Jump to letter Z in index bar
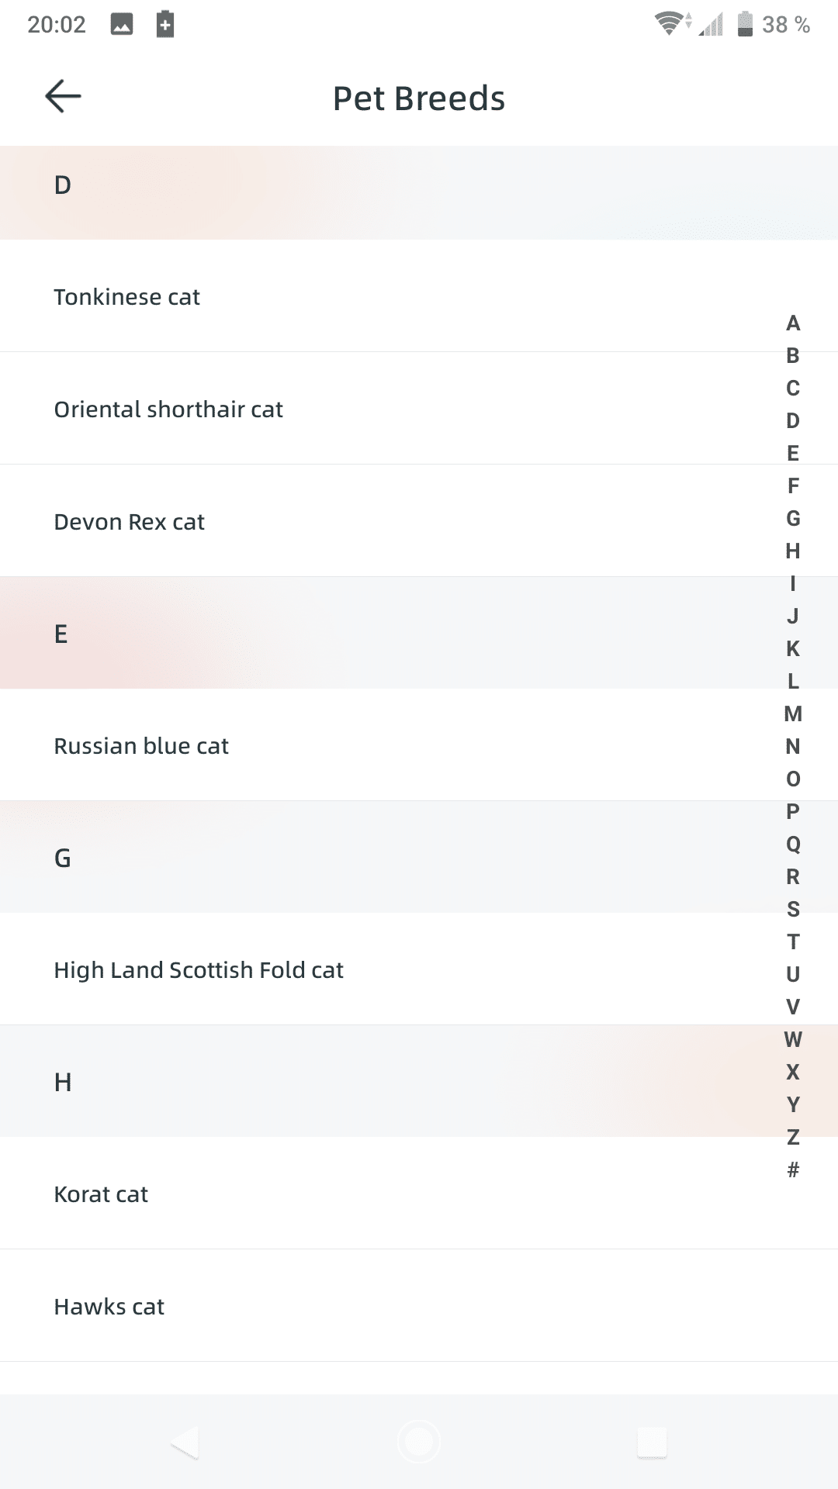Screen dimensions: 838x1489 (x=793, y=1137)
